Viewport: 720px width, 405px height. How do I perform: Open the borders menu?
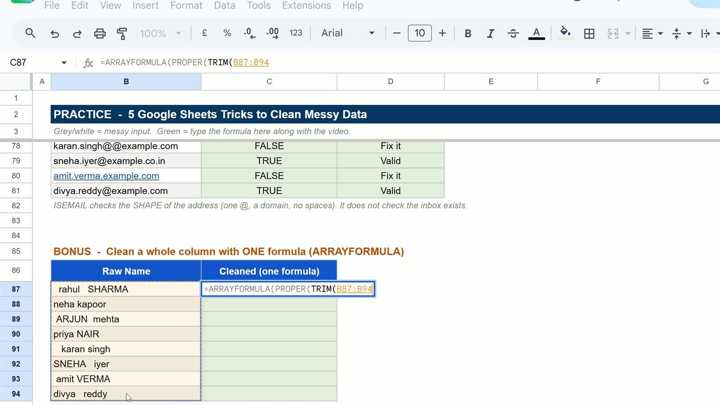point(589,33)
